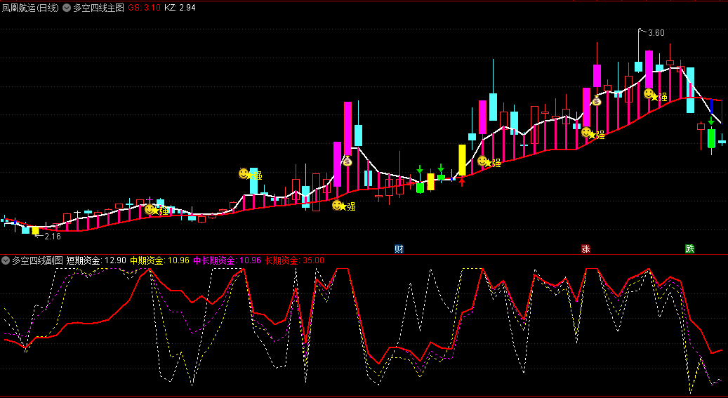Click the red up arrow buy signal
The image size is (728, 398).
point(461,181)
